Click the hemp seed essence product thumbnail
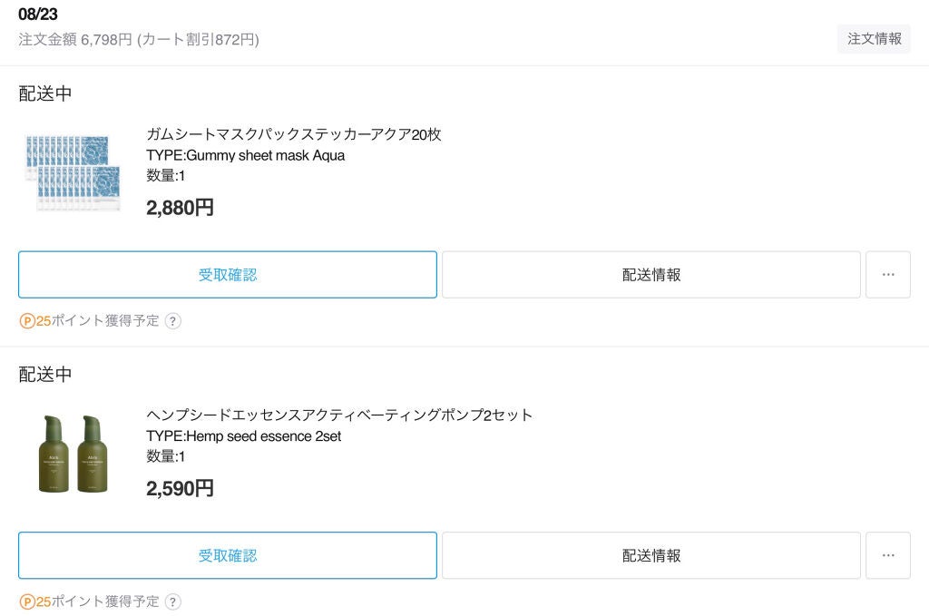 [x=73, y=454]
